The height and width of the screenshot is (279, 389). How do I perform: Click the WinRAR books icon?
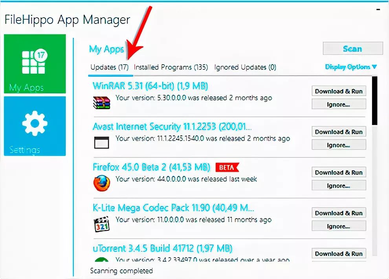pos(101,103)
